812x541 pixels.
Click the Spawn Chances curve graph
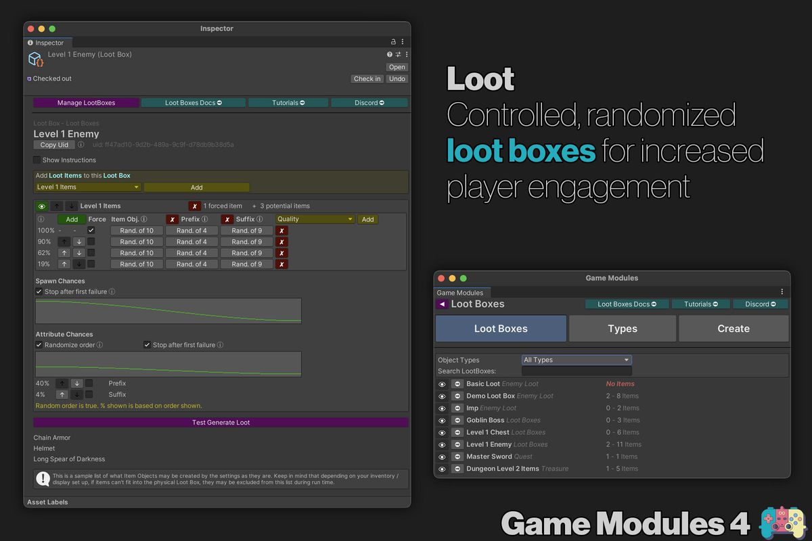[168, 311]
